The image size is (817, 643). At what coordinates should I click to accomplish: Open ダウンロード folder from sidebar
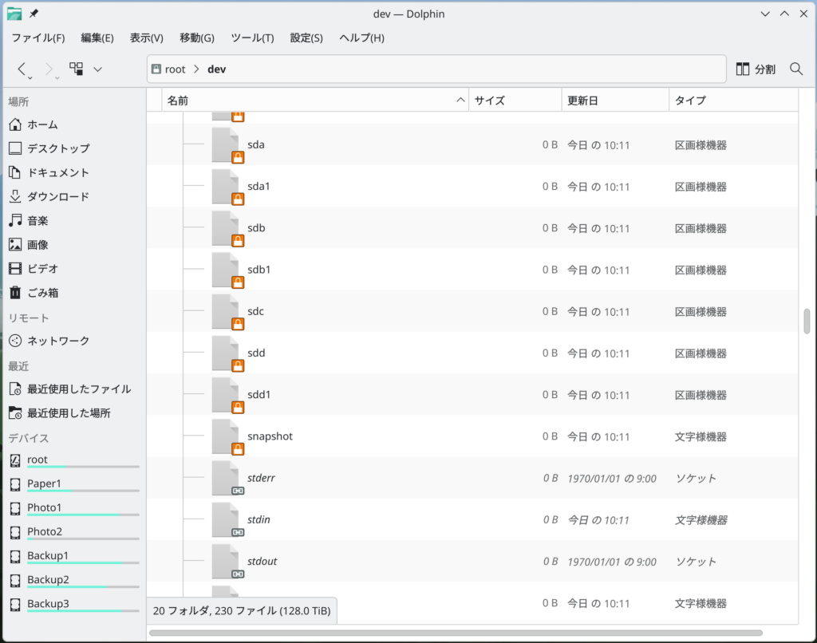[57, 196]
